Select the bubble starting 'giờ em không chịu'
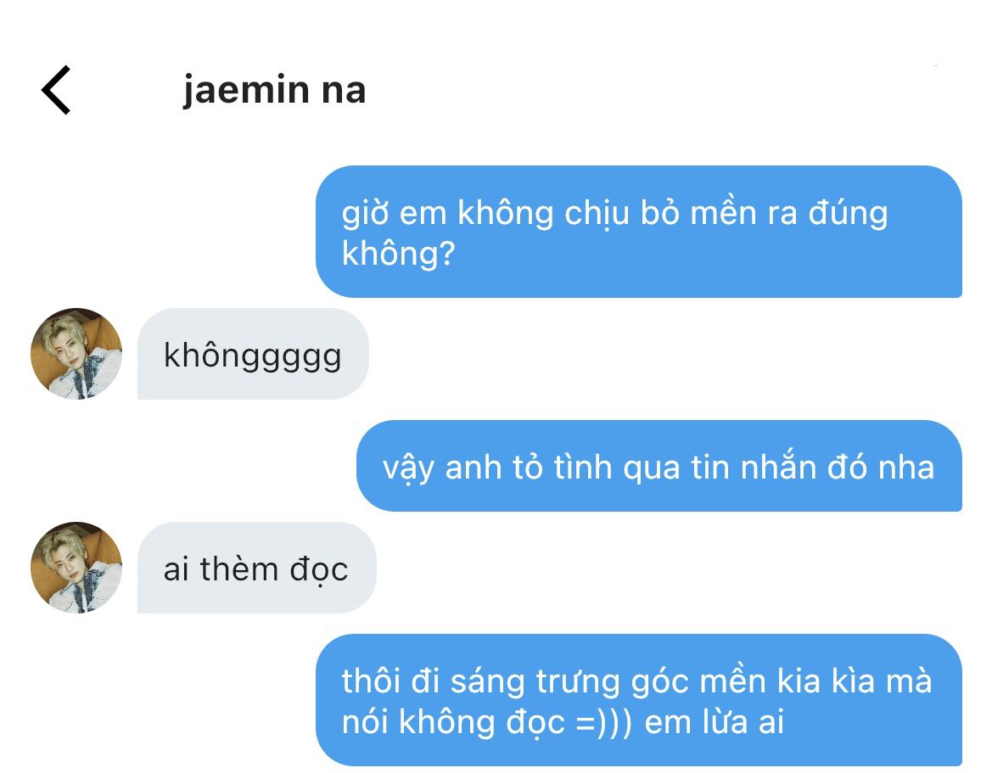 [x=639, y=232]
